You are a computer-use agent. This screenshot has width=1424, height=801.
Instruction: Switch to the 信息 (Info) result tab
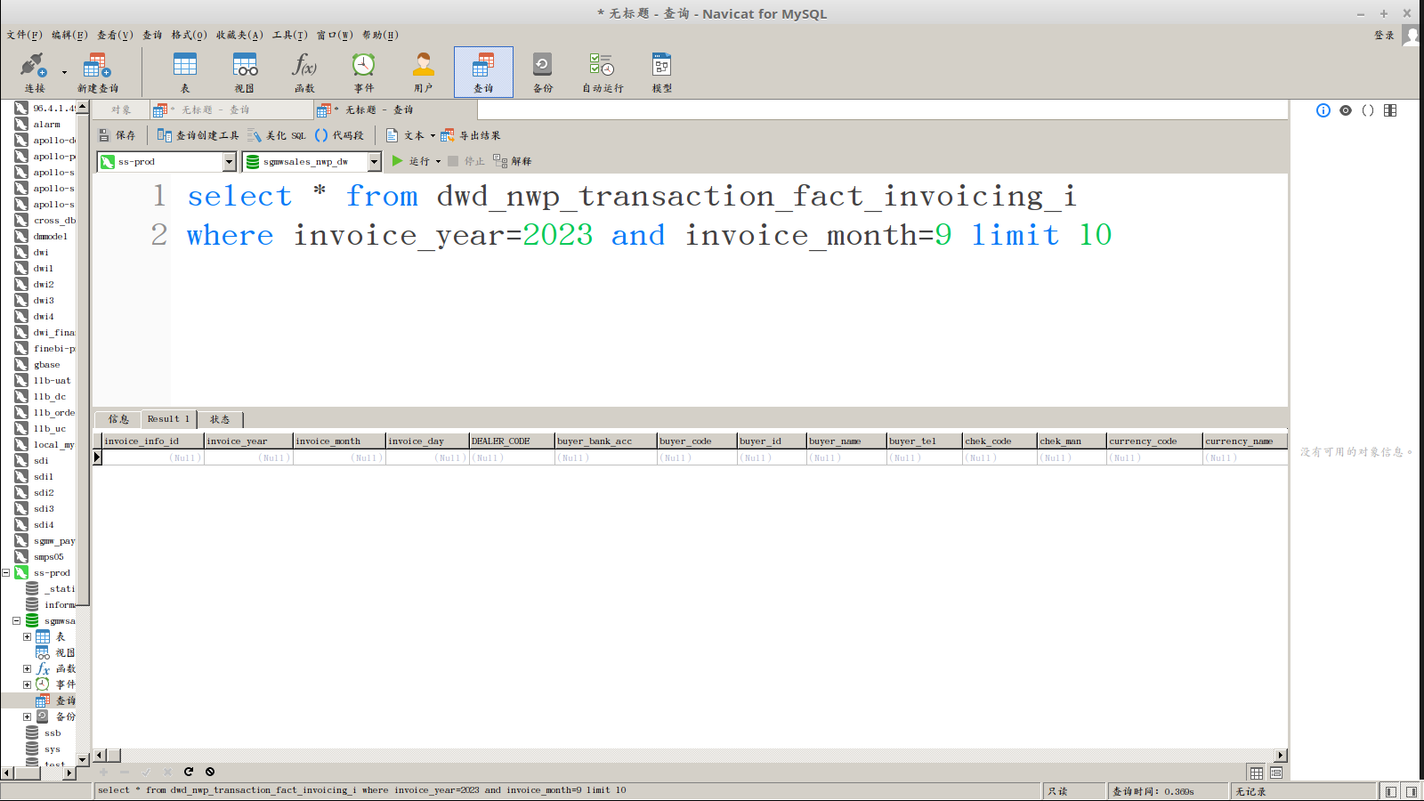(118, 419)
